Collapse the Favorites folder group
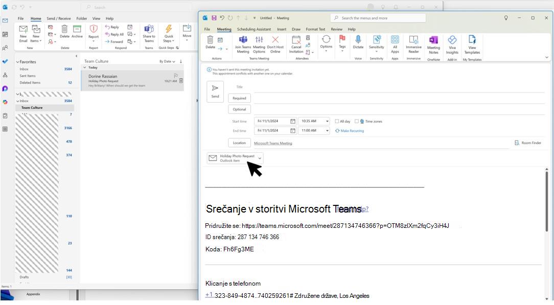The width and height of the screenshot is (554, 305). pyautogui.click(x=18, y=62)
